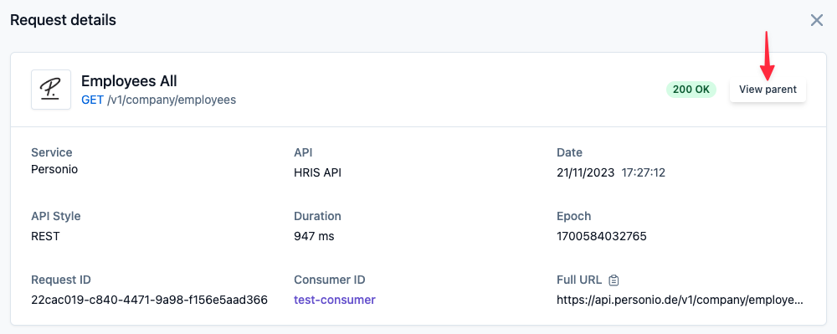
Task: Close the Request details panel
Action: point(817,21)
